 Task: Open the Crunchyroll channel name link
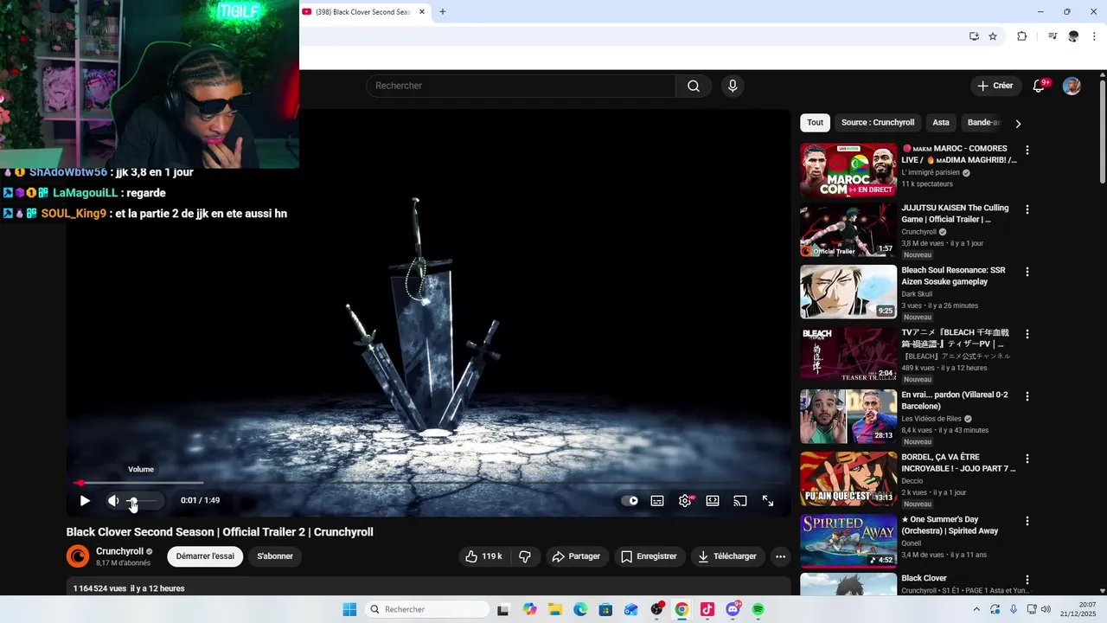click(x=119, y=551)
